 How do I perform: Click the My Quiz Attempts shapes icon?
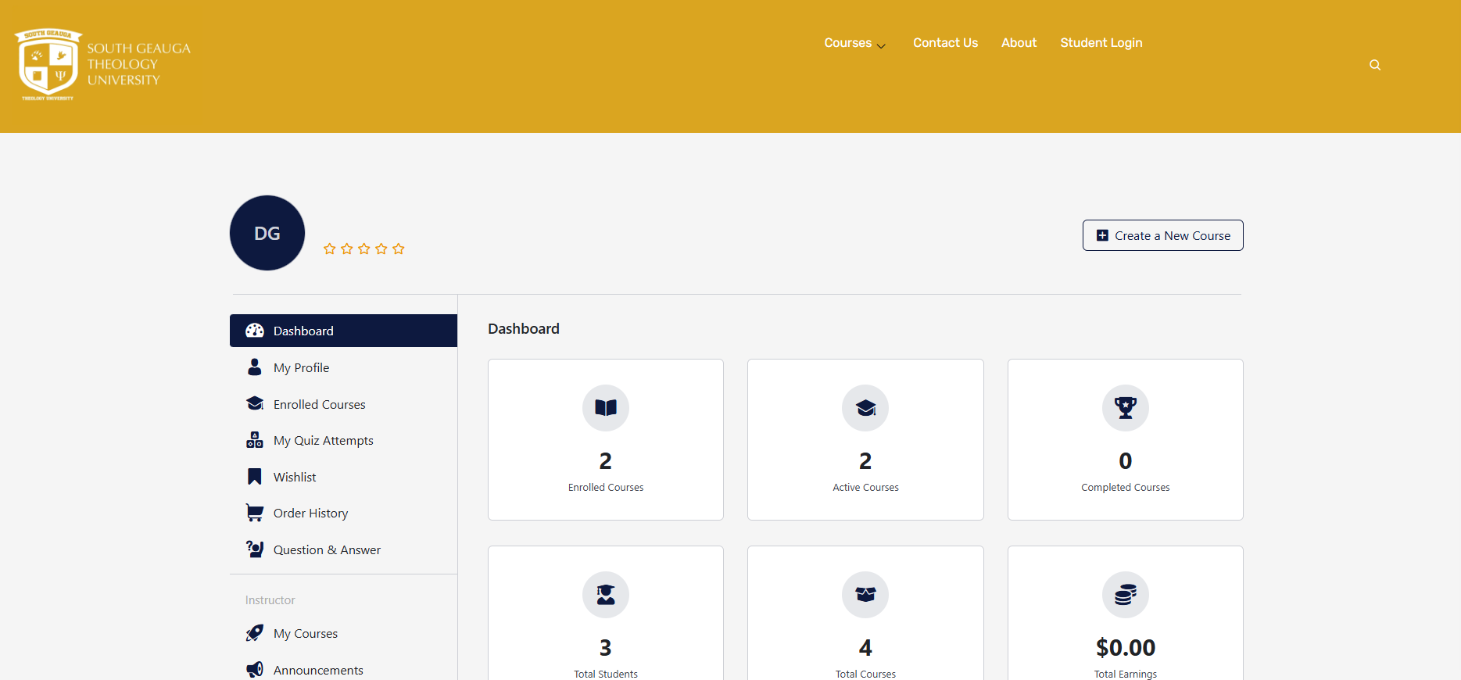(255, 440)
